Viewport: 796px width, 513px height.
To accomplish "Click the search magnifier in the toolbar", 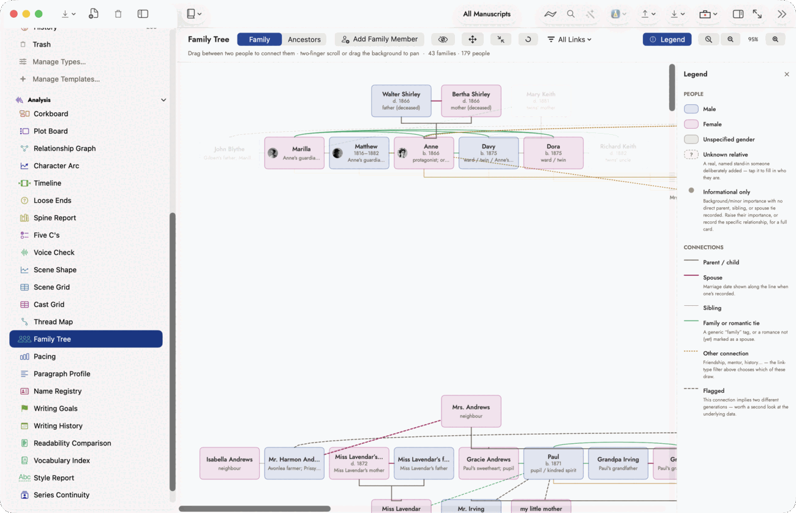I will 571,14.
